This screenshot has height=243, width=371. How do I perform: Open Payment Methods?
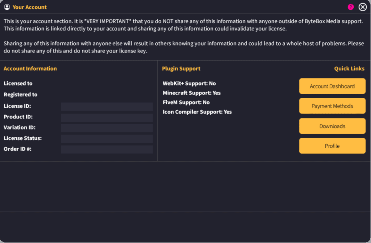pos(332,106)
